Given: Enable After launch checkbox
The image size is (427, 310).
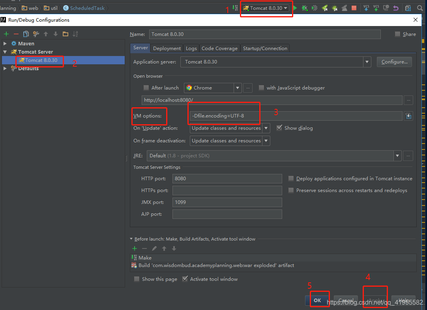Looking at the screenshot, I should click(x=146, y=88).
